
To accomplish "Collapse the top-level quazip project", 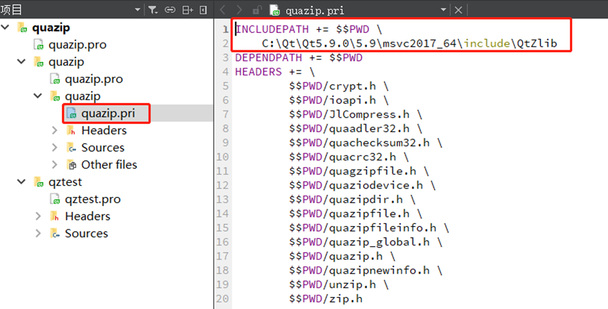I will click(x=6, y=28).
